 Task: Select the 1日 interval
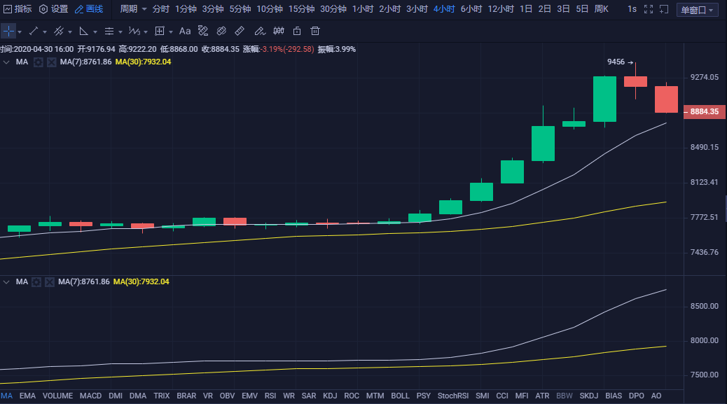pos(526,9)
